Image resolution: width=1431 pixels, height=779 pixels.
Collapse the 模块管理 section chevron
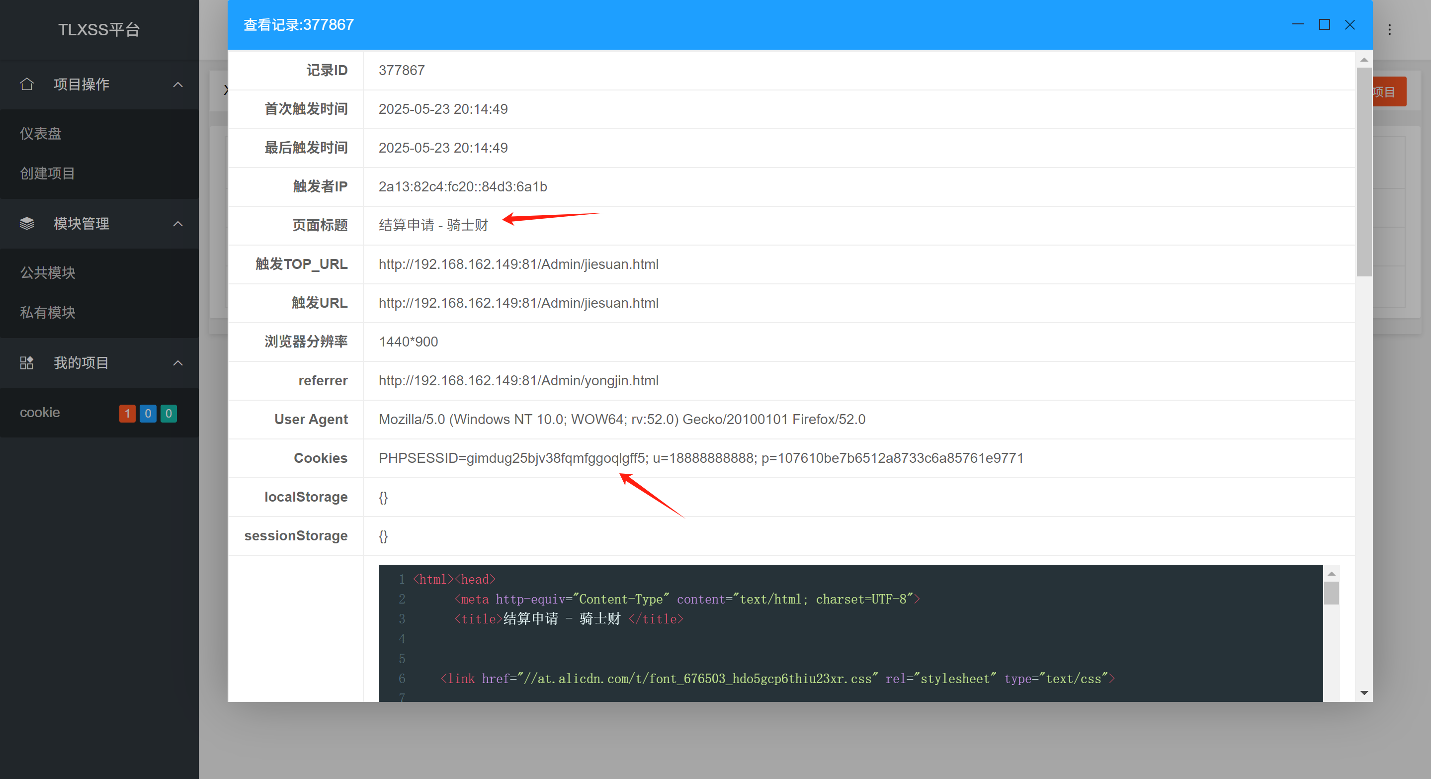click(178, 223)
